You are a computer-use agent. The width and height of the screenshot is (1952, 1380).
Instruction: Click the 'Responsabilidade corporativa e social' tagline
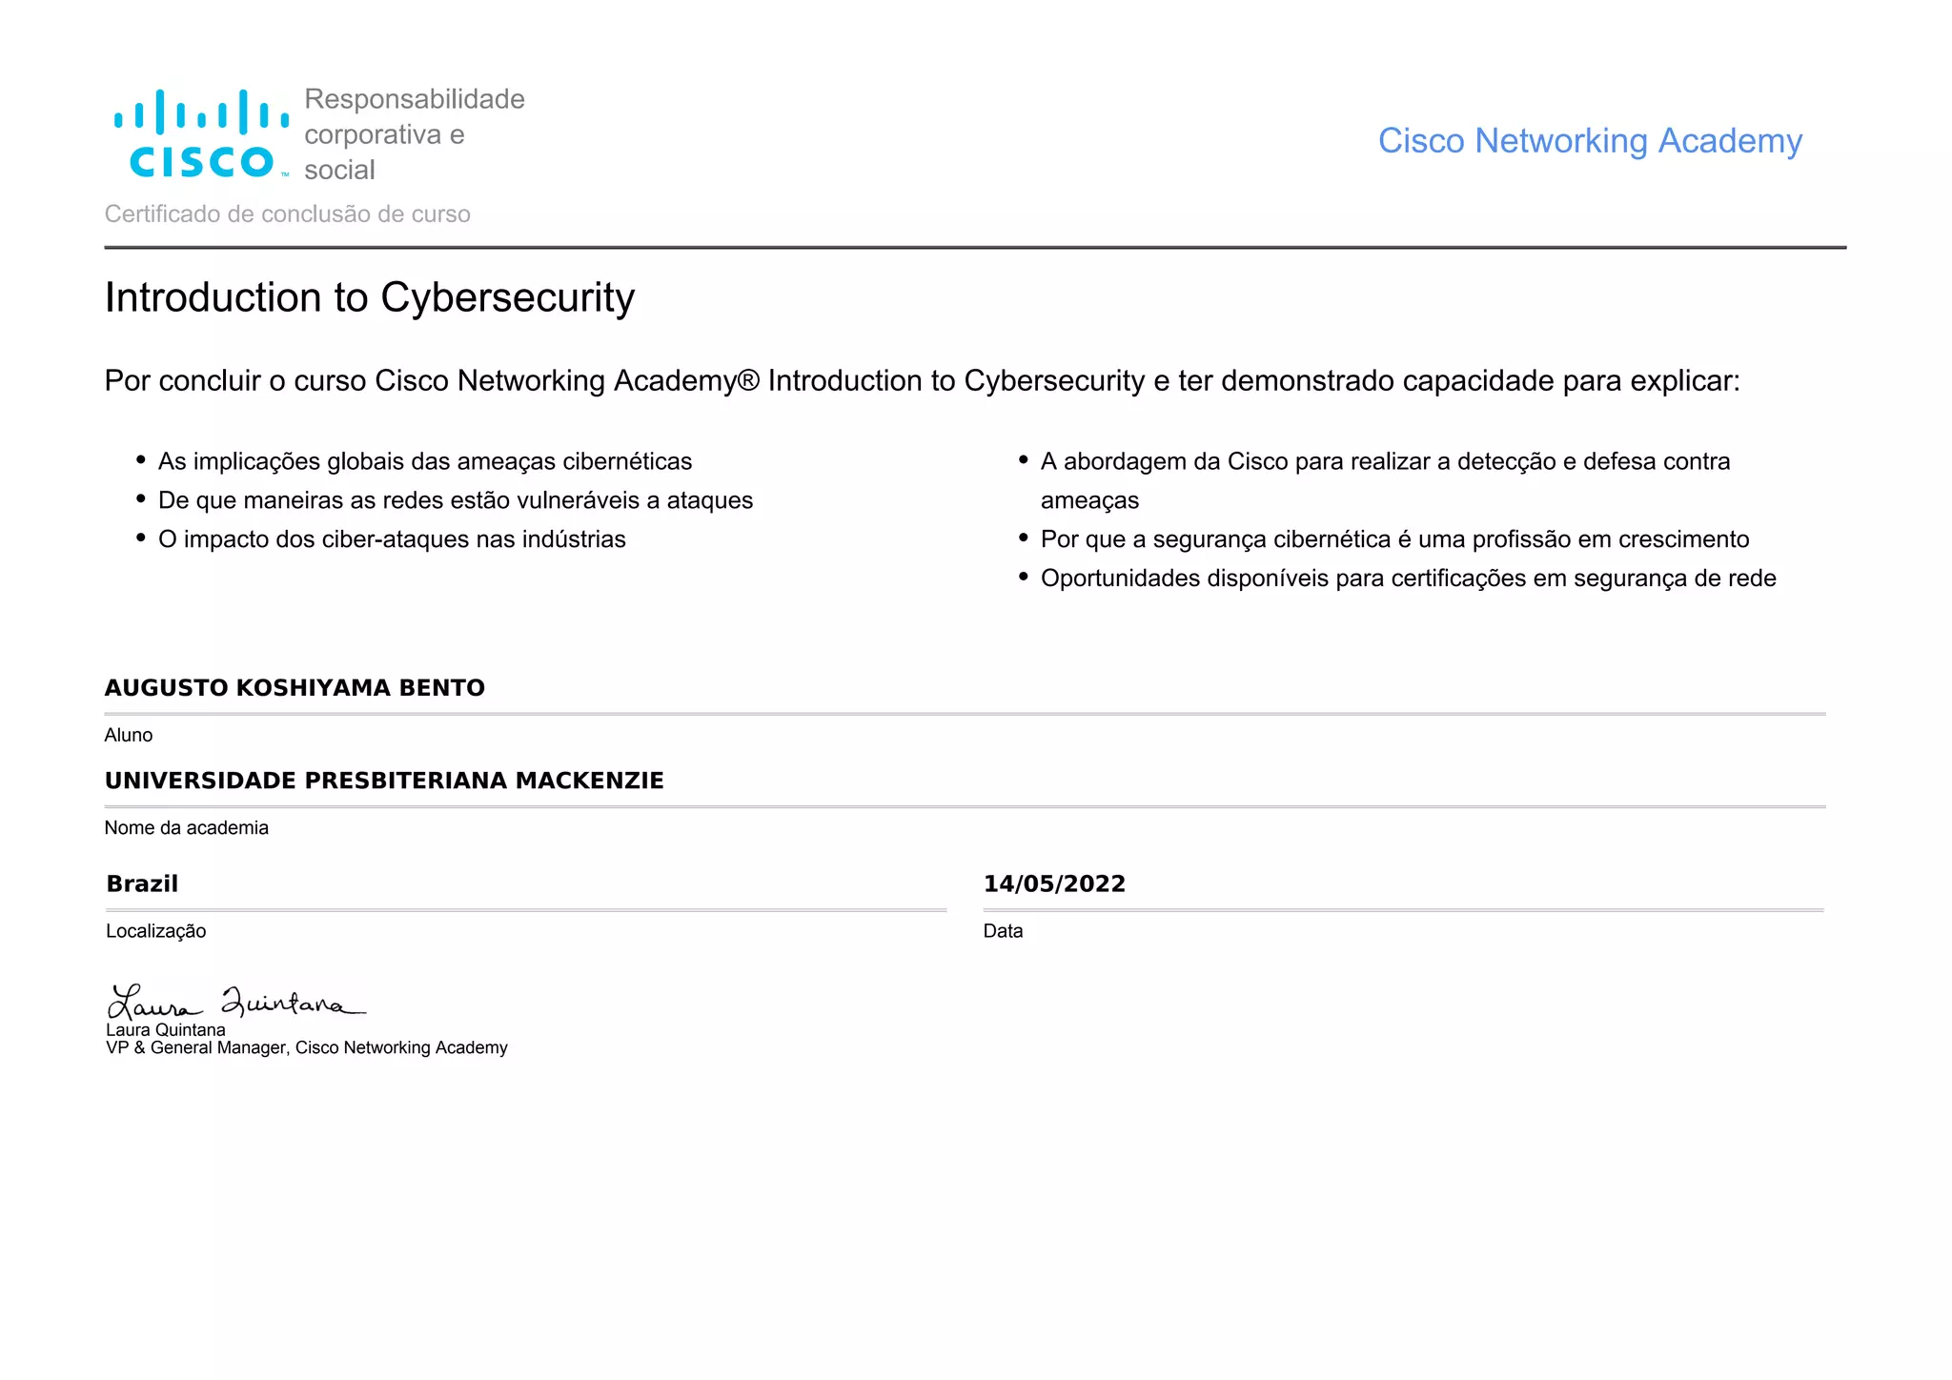pos(414,134)
